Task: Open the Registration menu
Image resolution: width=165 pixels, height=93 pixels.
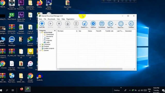Action: point(70,19)
